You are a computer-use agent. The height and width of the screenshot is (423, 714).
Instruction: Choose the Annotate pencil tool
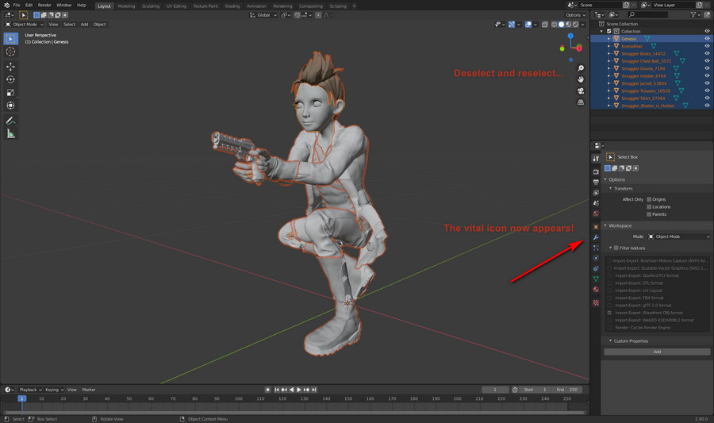coord(11,121)
